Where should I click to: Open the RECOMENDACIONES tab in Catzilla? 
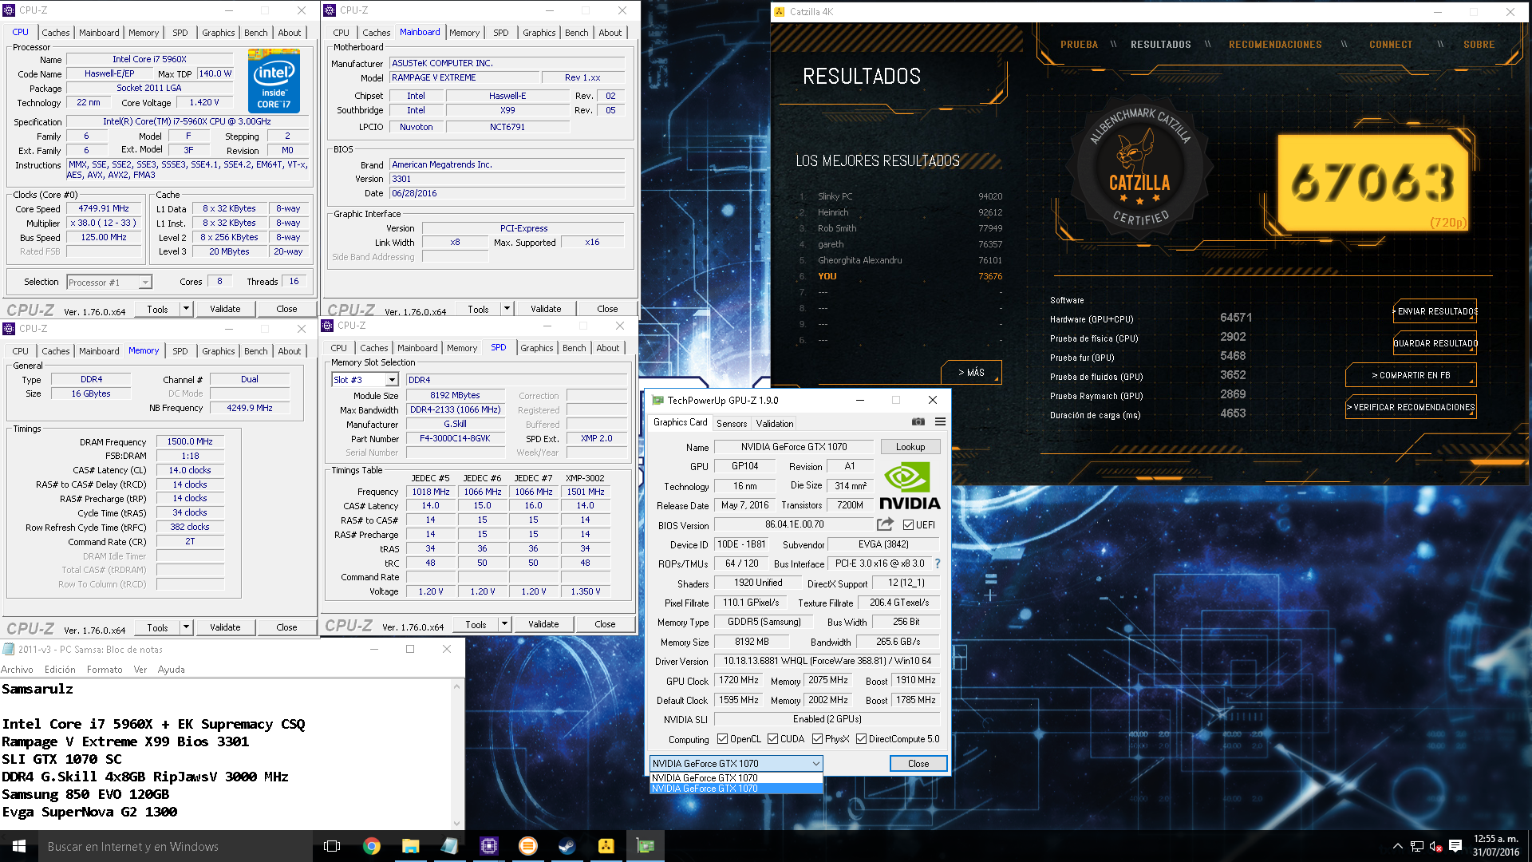(x=1275, y=45)
